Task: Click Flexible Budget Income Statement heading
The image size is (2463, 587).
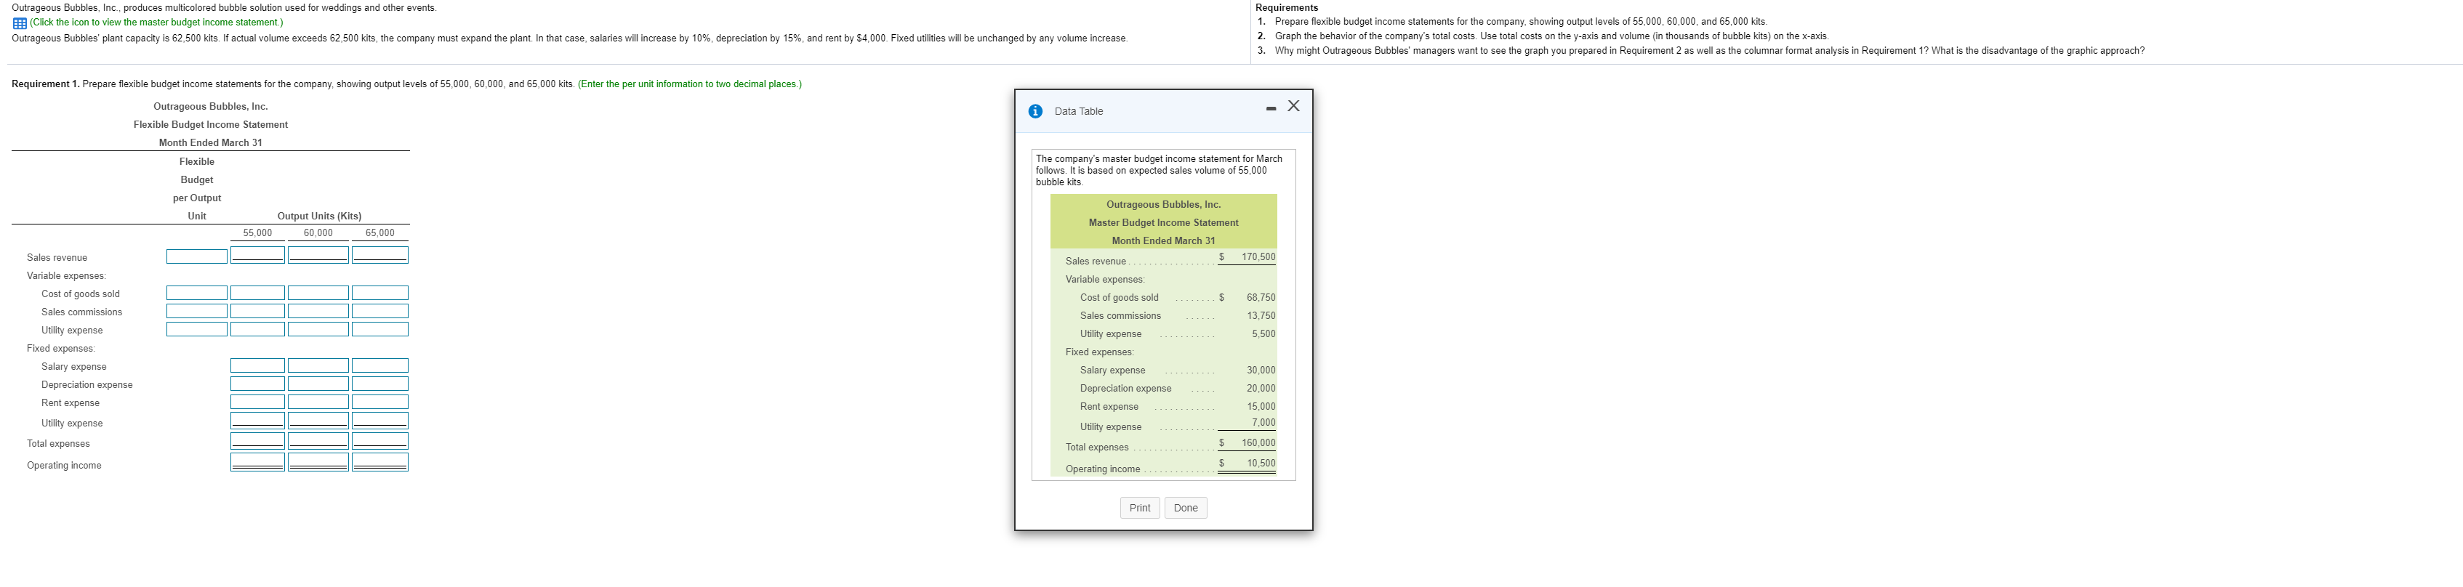Action: [x=210, y=124]
